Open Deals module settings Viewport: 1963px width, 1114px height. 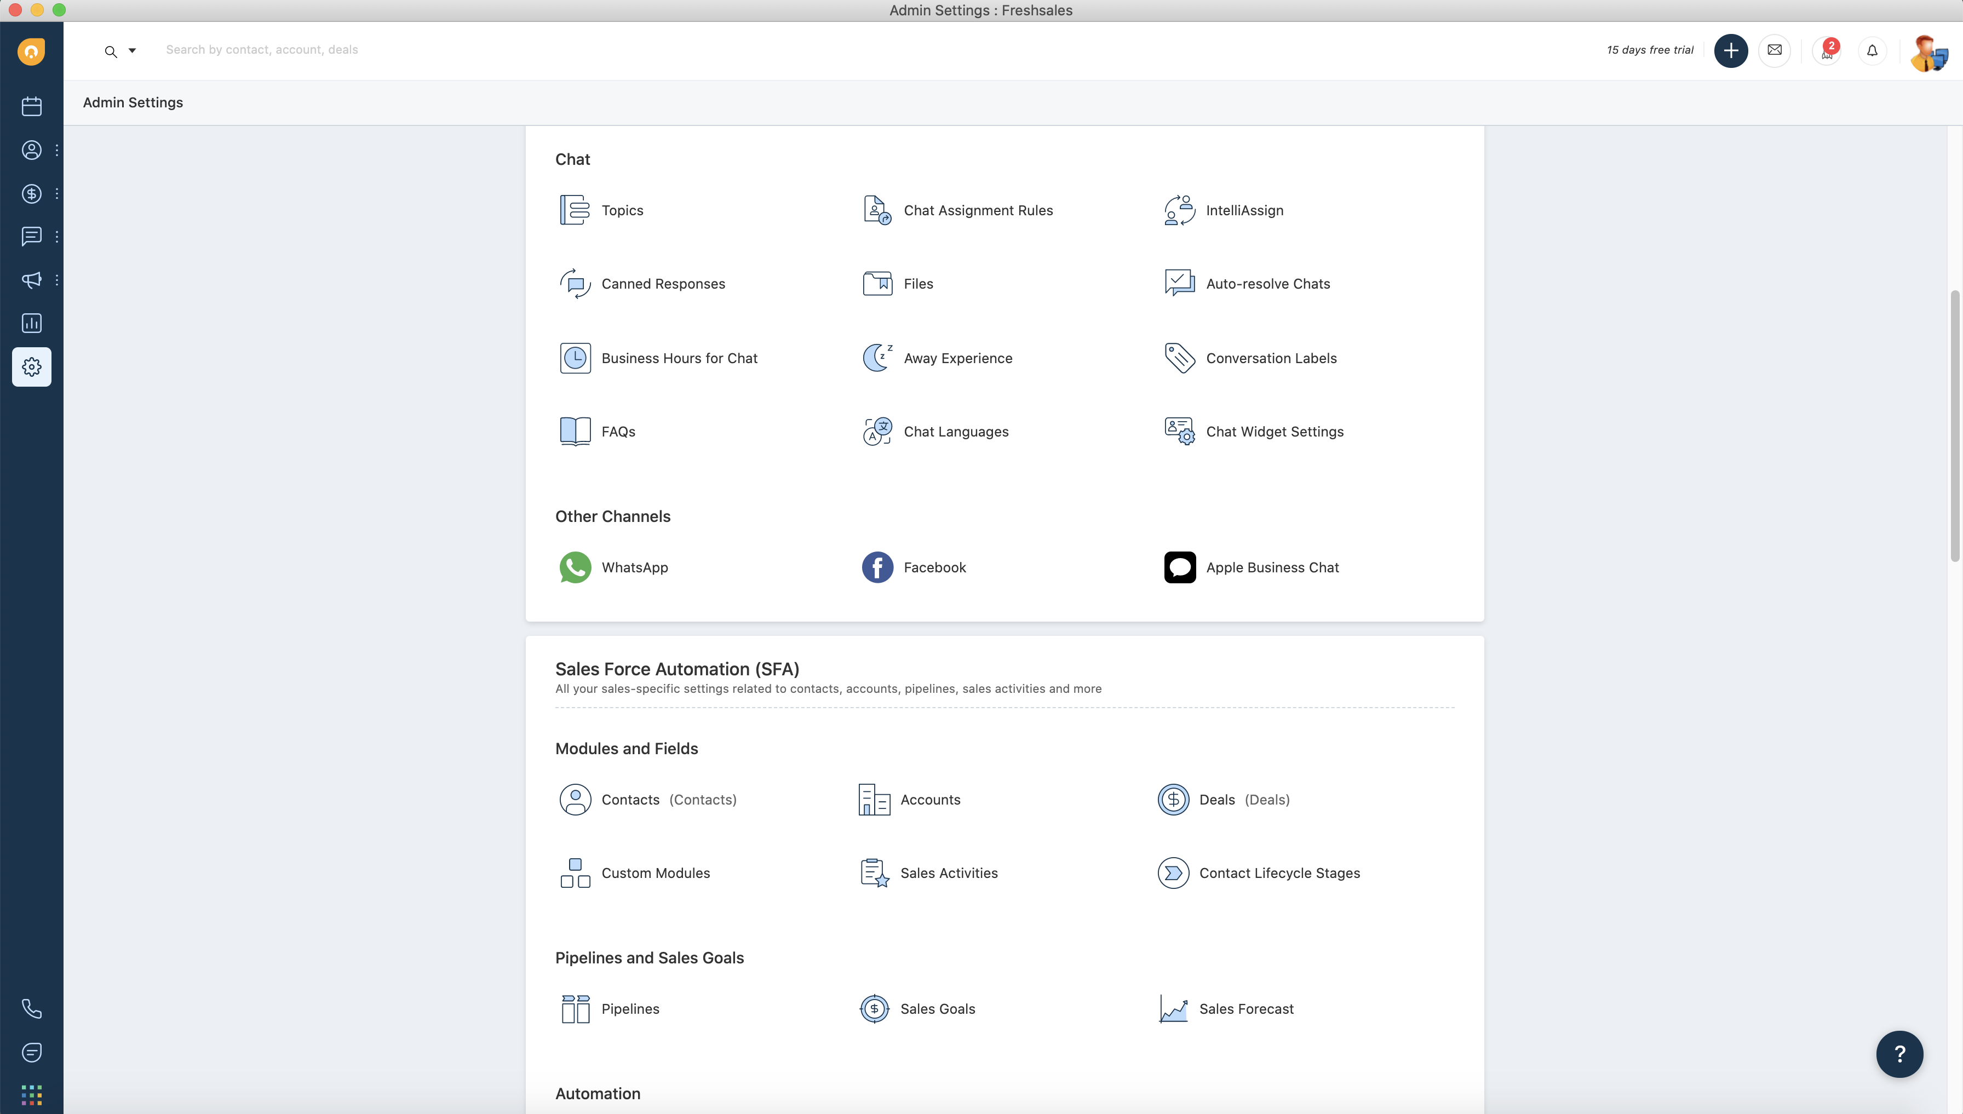[x=1223, y=800]
